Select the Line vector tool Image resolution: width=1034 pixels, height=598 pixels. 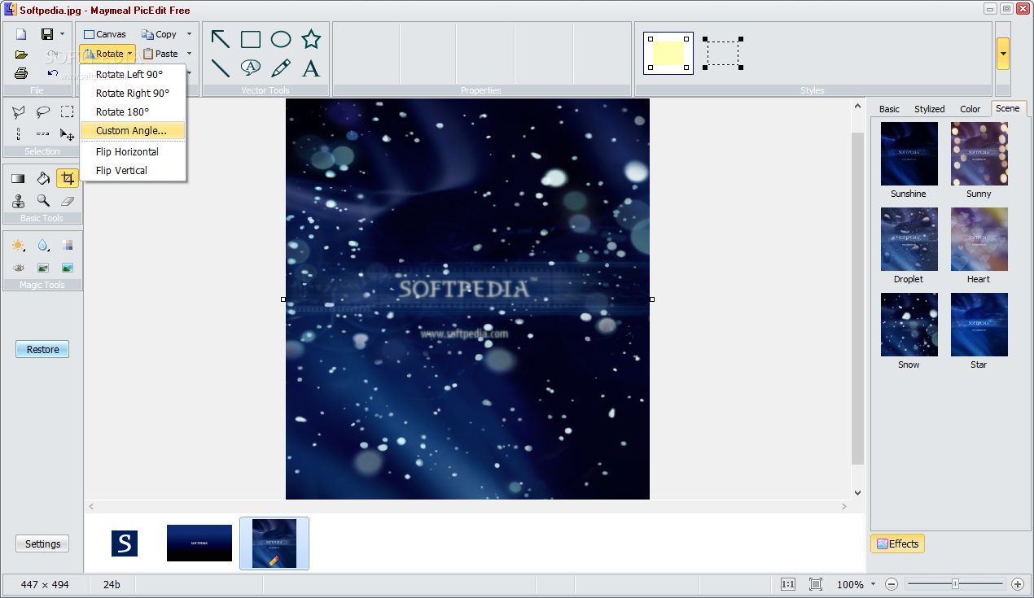coord(220,68)
